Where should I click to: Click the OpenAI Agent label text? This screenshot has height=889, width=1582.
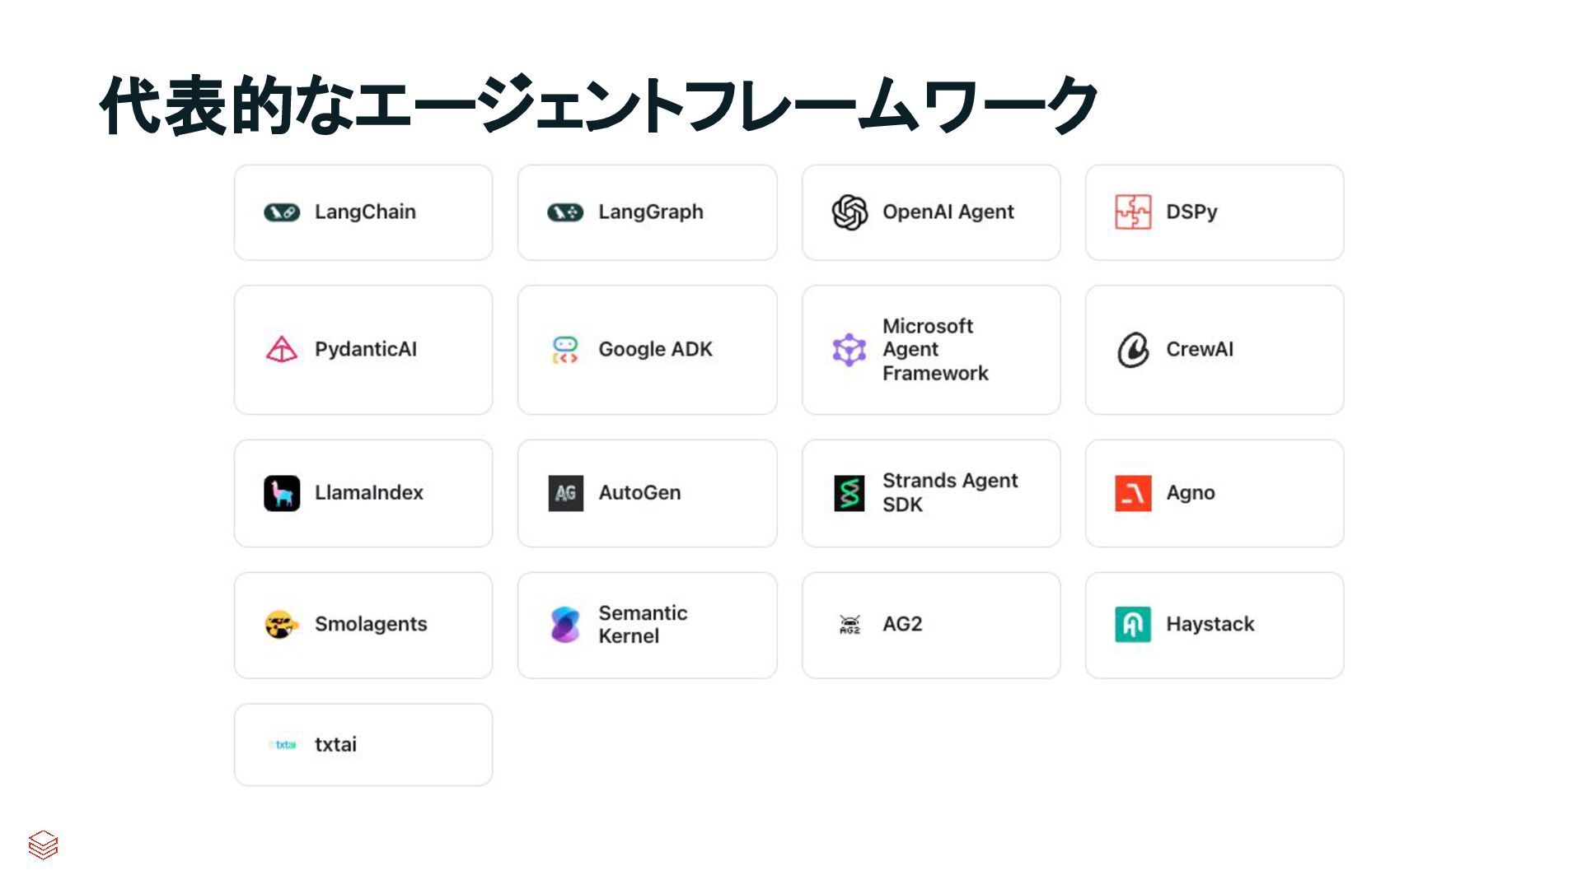(948, 212)
